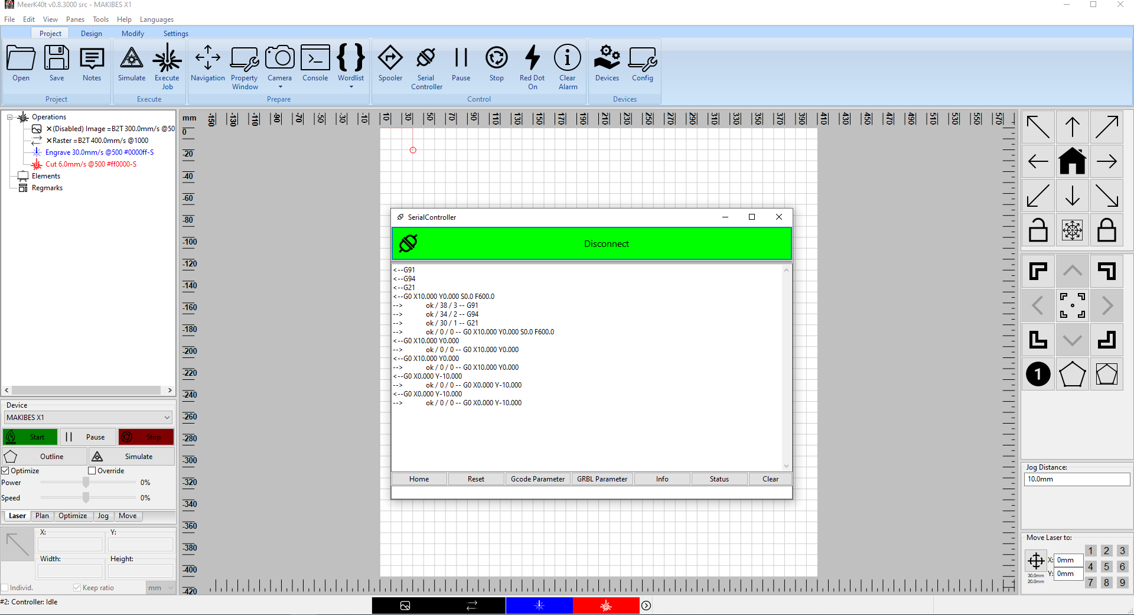Enable the Override checkbox

click(92, 471)
